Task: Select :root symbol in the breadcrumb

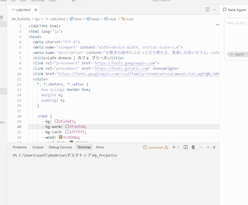Action: click(128, 19)
